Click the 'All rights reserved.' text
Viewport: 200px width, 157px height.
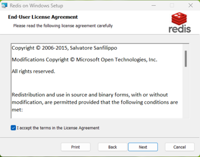point(33,71)
